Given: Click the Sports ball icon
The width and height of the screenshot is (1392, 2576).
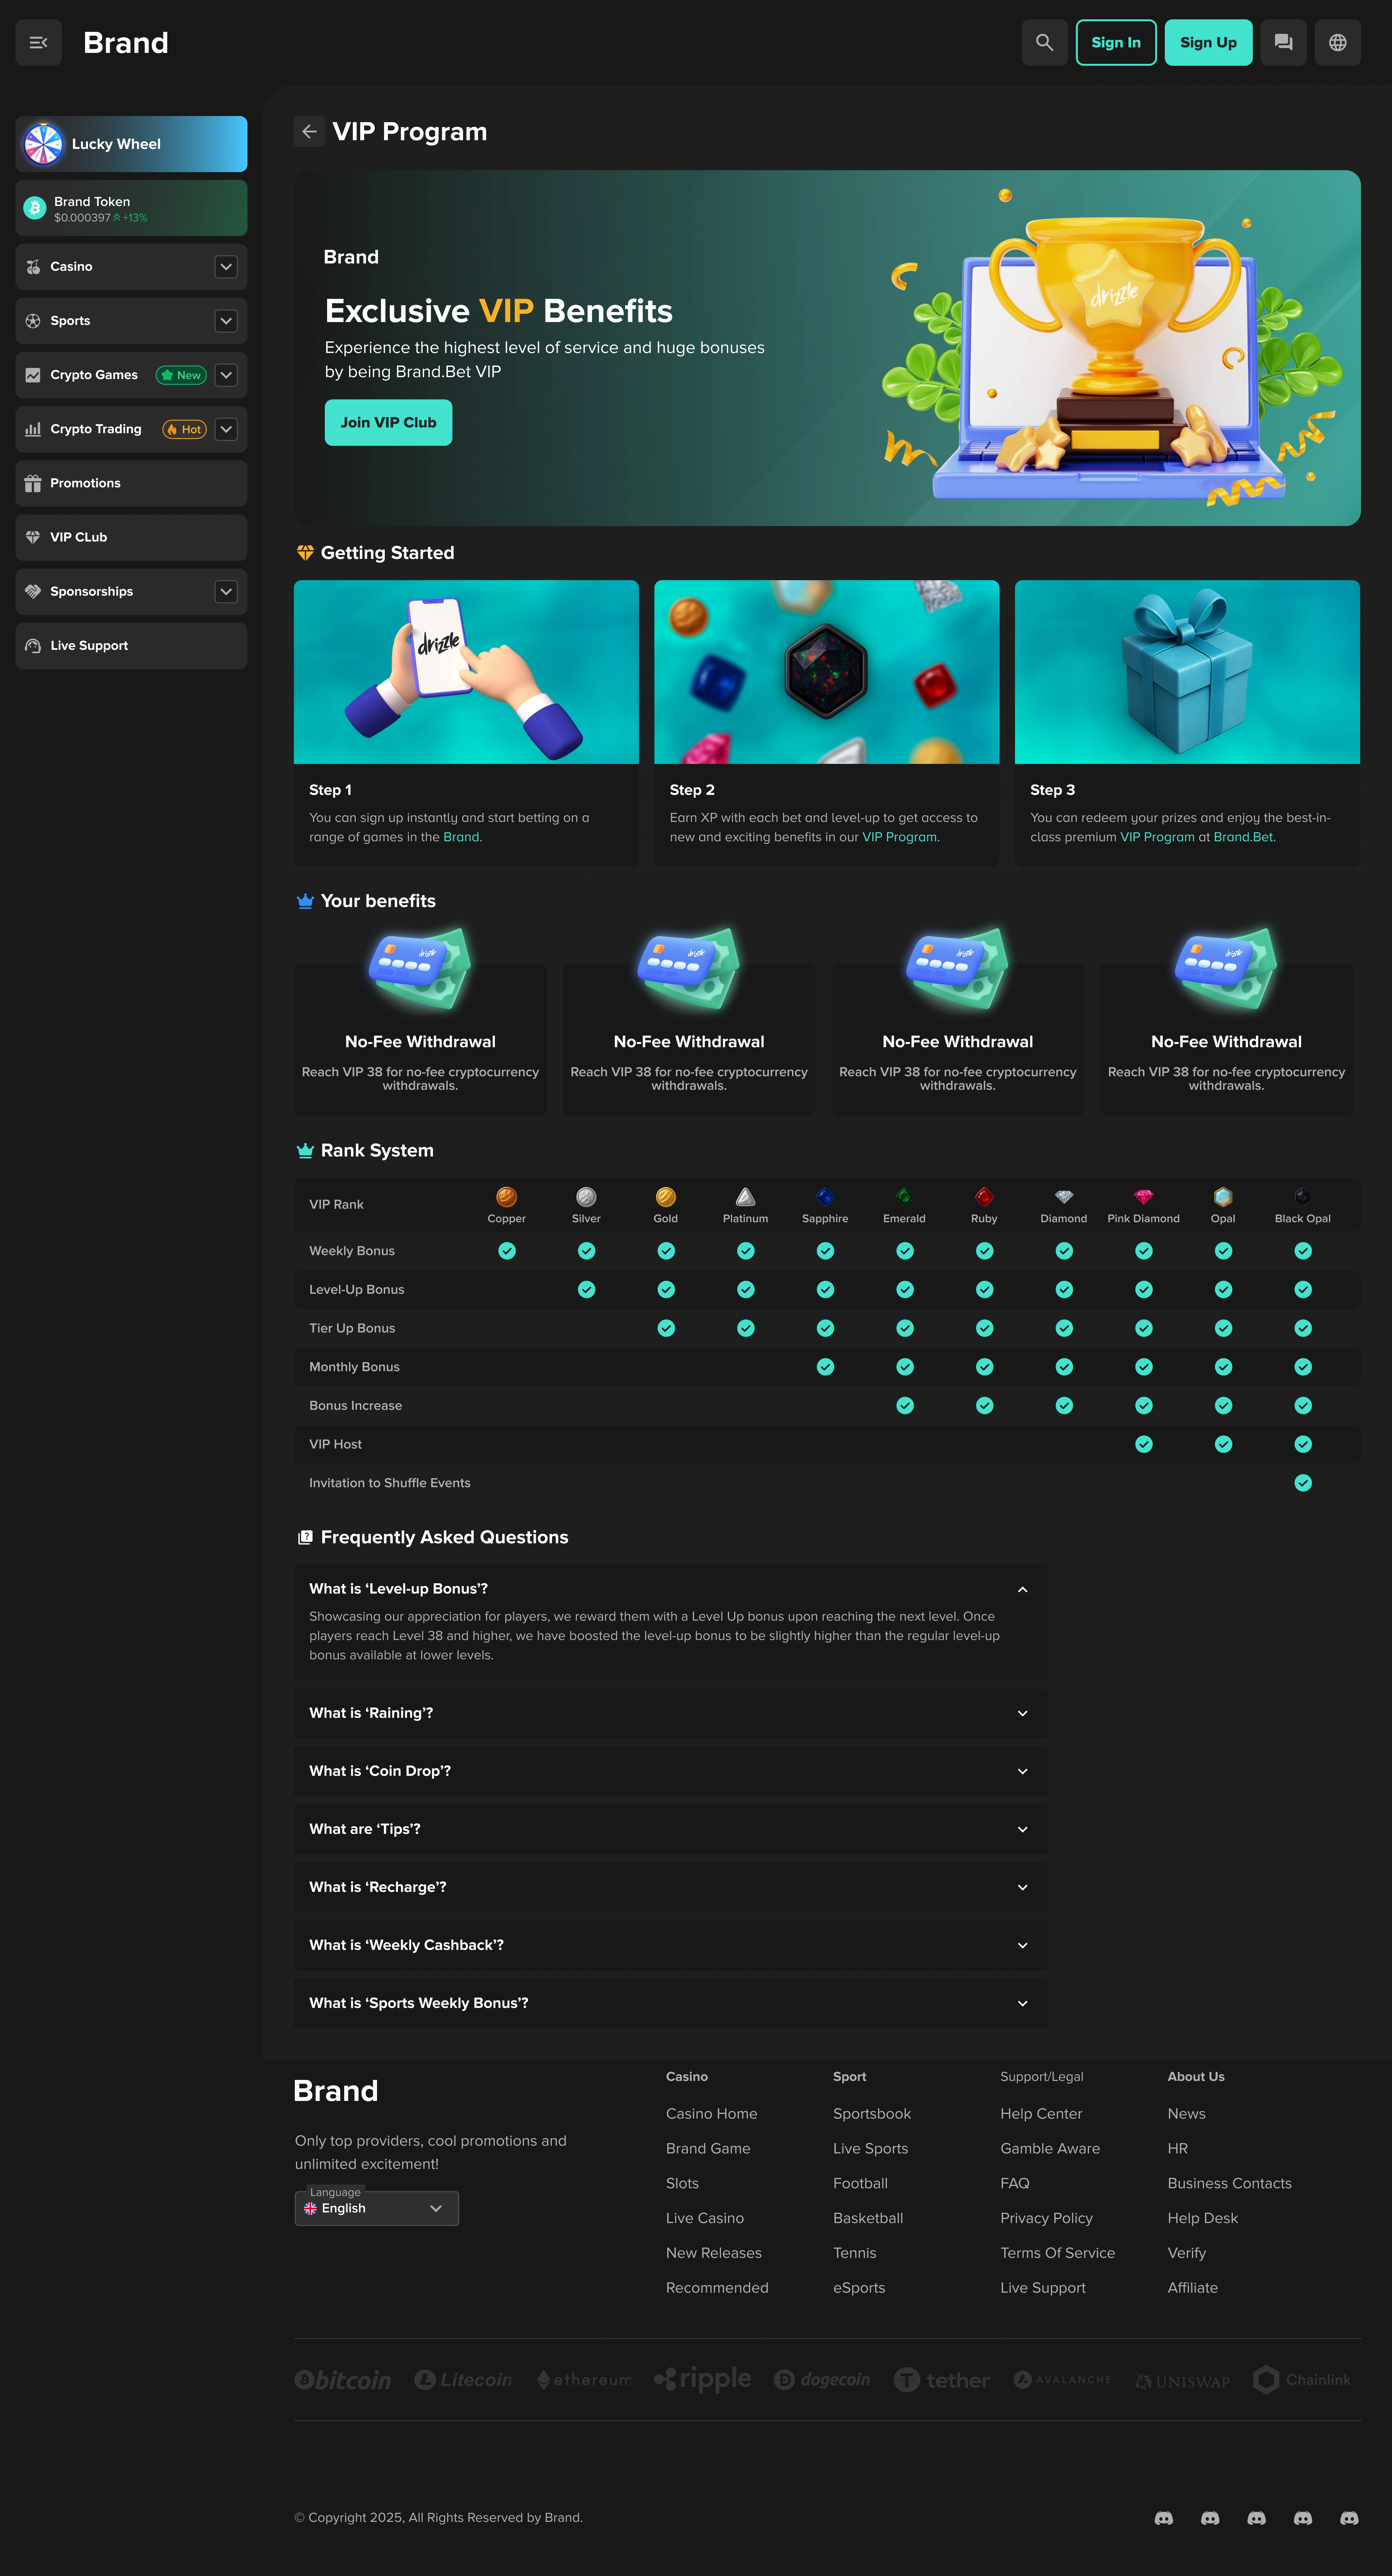Looking at the screenshot, I should [33, 321].
